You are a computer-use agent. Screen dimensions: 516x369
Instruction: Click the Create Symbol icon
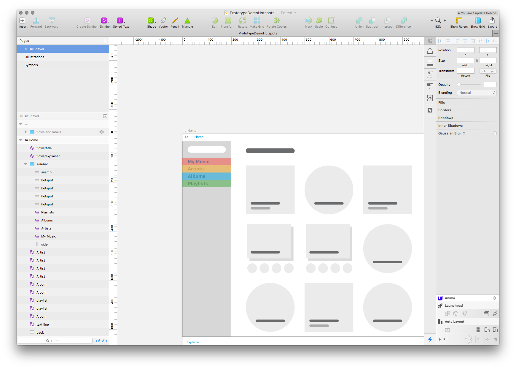87,21
